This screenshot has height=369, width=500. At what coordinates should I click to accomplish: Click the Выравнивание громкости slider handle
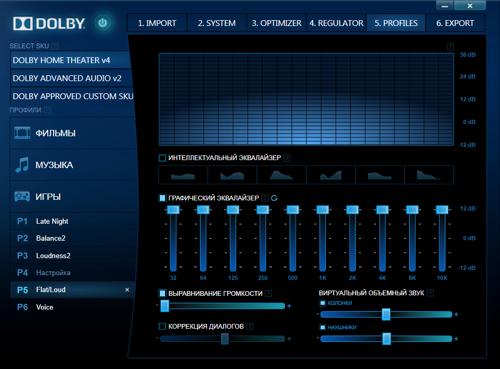click(165, 306)
